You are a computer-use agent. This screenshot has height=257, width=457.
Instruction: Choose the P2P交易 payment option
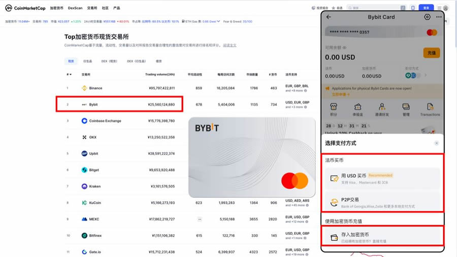click(x=382, y=202)
